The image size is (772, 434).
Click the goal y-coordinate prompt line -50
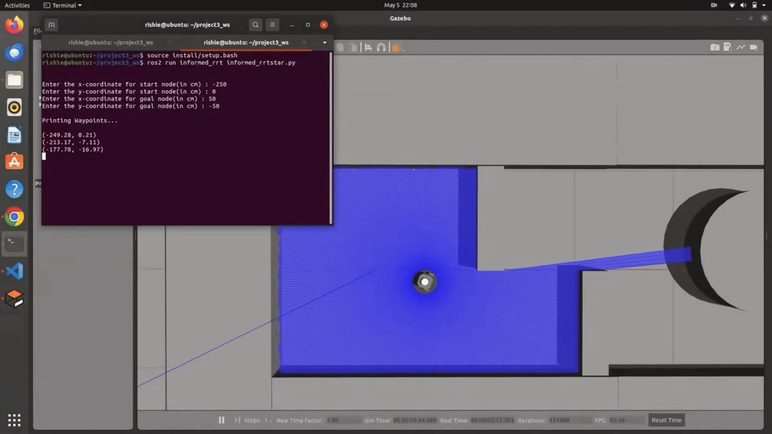(x=130, y=106)
